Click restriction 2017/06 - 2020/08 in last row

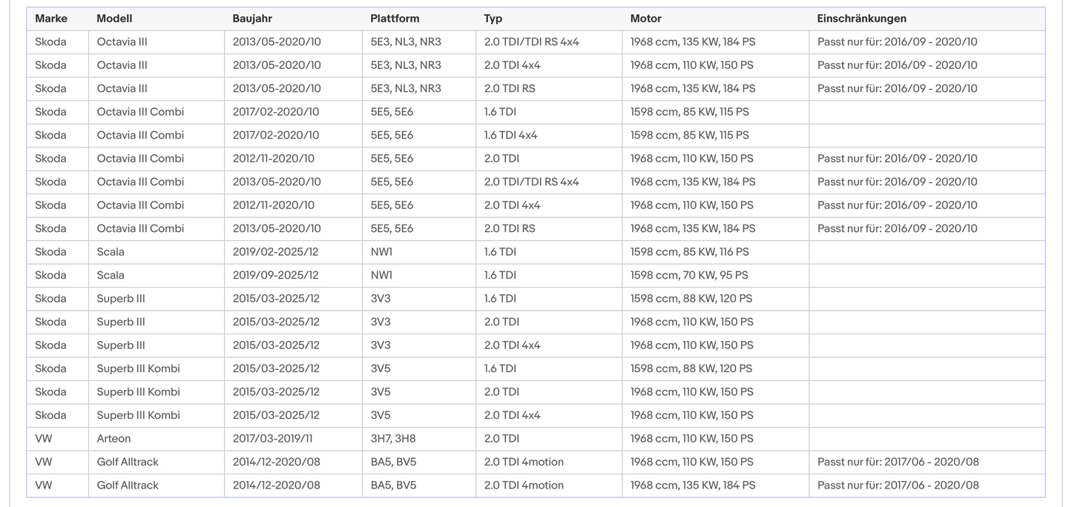pos(927,486)
